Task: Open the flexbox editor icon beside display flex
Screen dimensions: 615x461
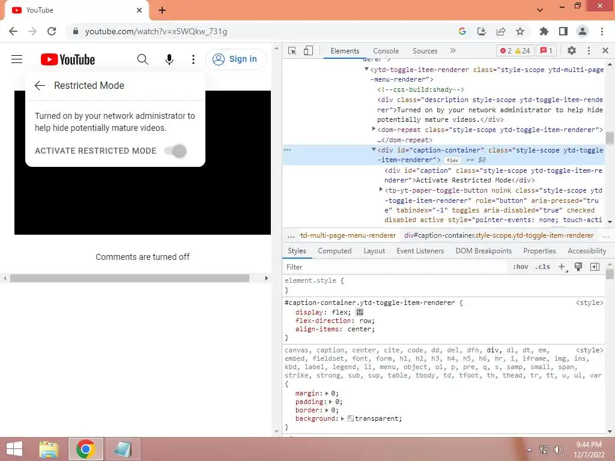Action: click(359, 312)
